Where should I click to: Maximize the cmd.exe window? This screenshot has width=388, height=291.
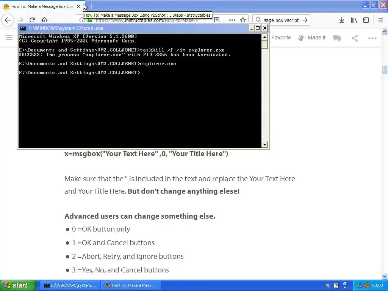point(258,28)
